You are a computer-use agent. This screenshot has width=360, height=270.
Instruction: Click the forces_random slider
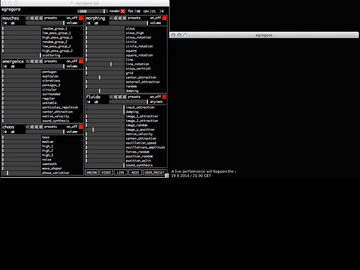coord(105,152)
